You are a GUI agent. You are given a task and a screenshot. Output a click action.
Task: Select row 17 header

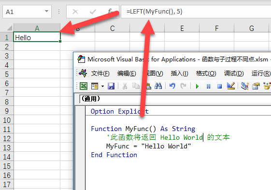coord(7,184)
